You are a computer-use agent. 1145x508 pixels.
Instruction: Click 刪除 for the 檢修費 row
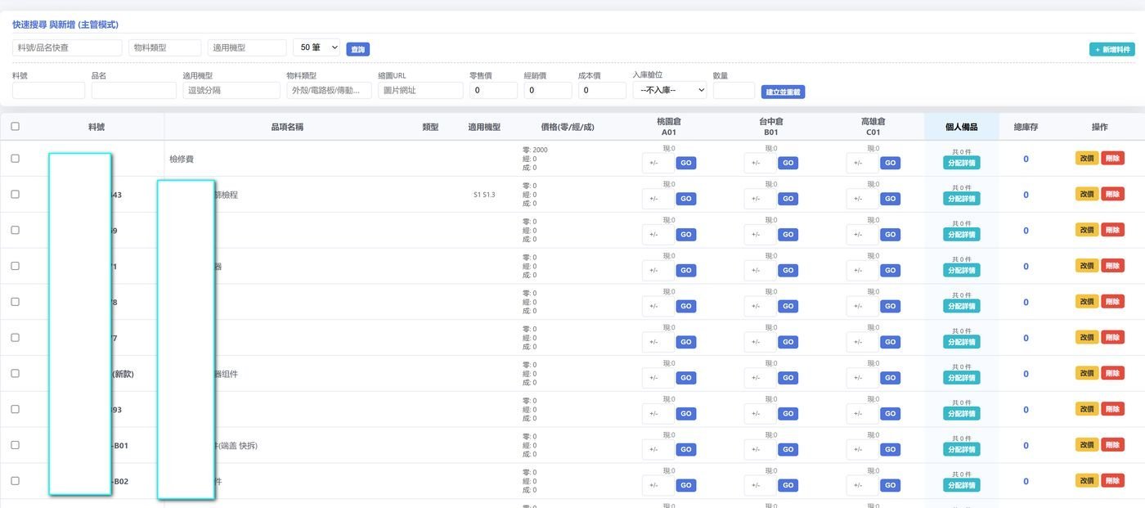[x=1112, y=159]
